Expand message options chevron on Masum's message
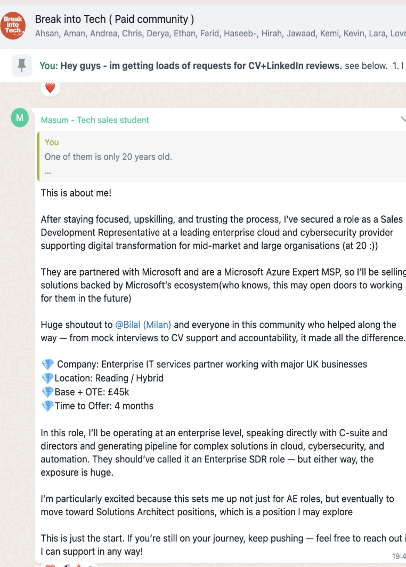This screenshot has height=567, width=406. pyautogui.click(x=403, y=119)
